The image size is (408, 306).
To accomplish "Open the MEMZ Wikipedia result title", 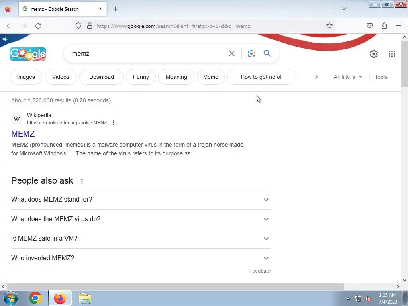I will coord(23,134).
